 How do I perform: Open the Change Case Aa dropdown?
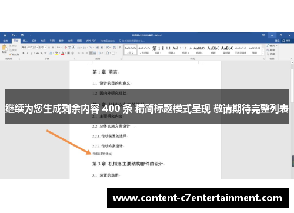point(59,47)
